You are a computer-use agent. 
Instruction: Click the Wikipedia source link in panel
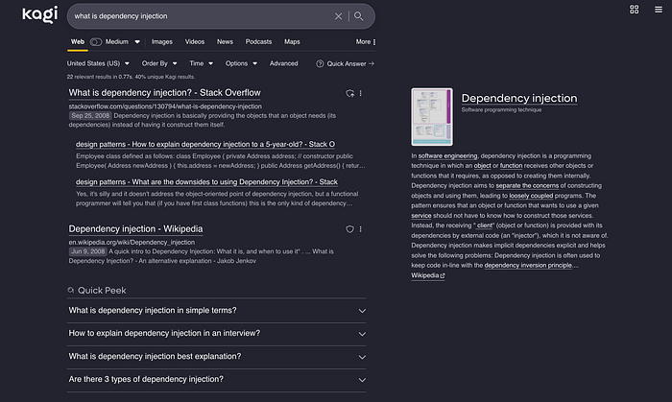pos(428,275)
